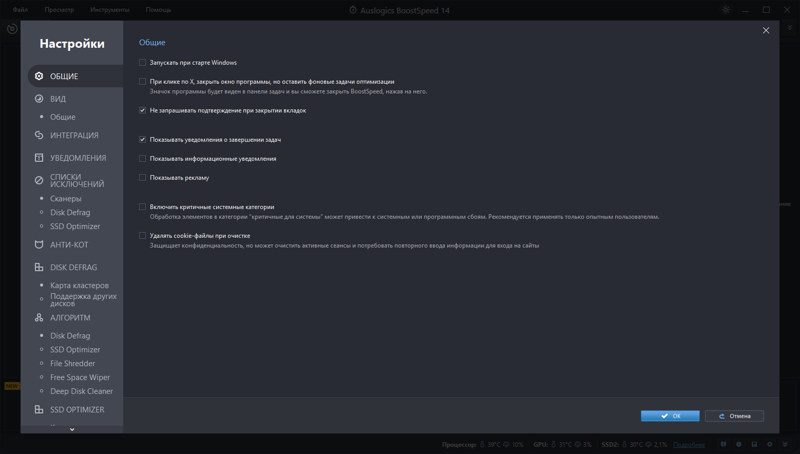
Task: Select 'Free Space Wiper' item
Action: coord(80,377)
